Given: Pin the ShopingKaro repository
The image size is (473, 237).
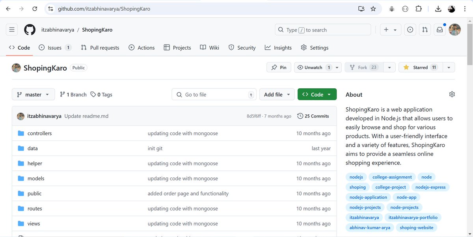Looking at the screenshot, I should click(x=279, y=67).
